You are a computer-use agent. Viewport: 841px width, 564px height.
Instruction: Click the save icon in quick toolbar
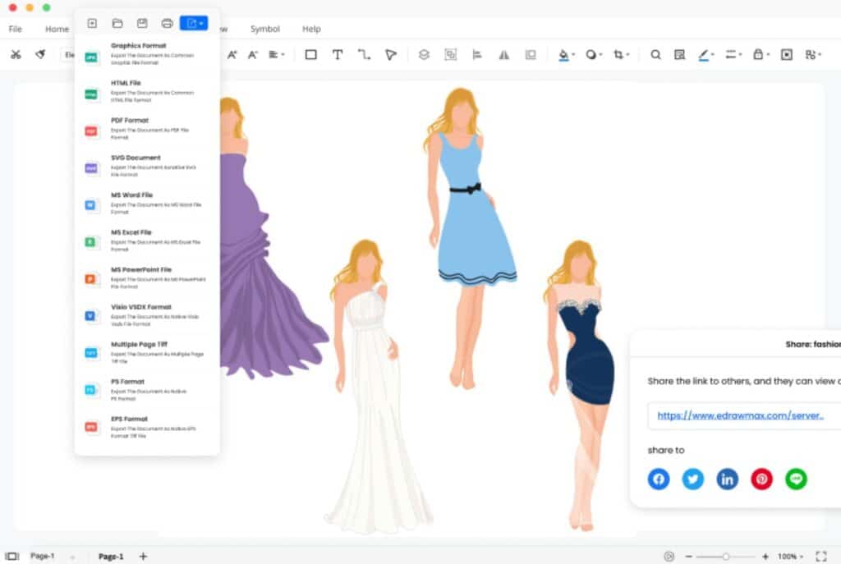click(x=142, y=23)
